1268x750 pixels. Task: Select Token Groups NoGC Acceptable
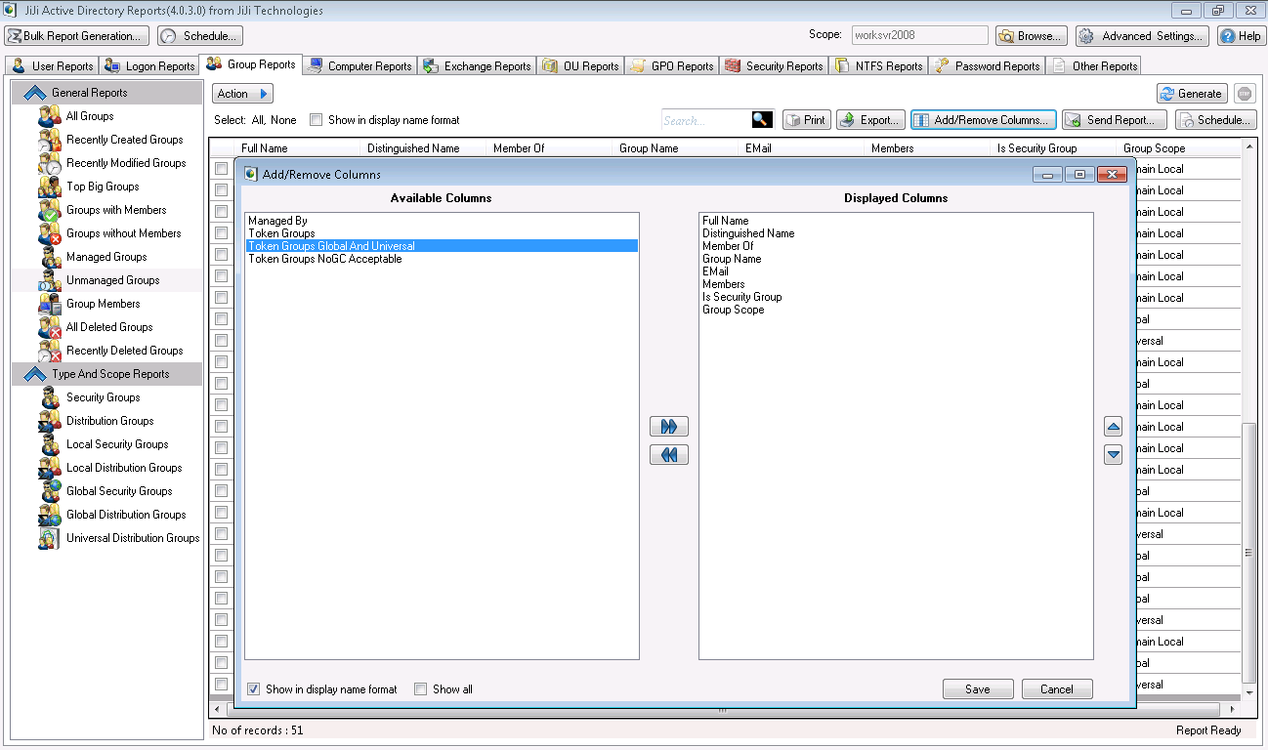click(x=442, y=259)
